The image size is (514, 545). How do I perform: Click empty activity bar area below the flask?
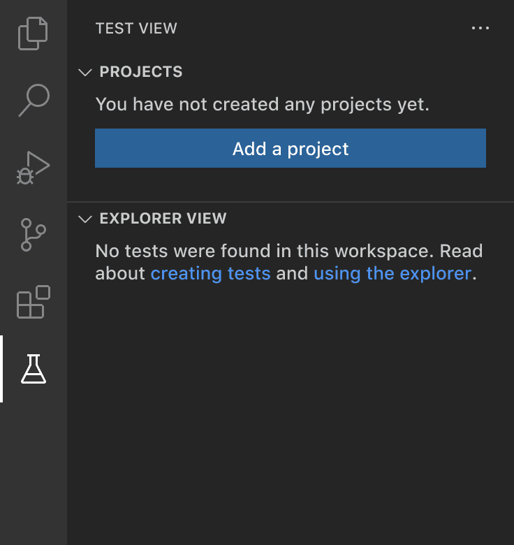coord(33,475)
